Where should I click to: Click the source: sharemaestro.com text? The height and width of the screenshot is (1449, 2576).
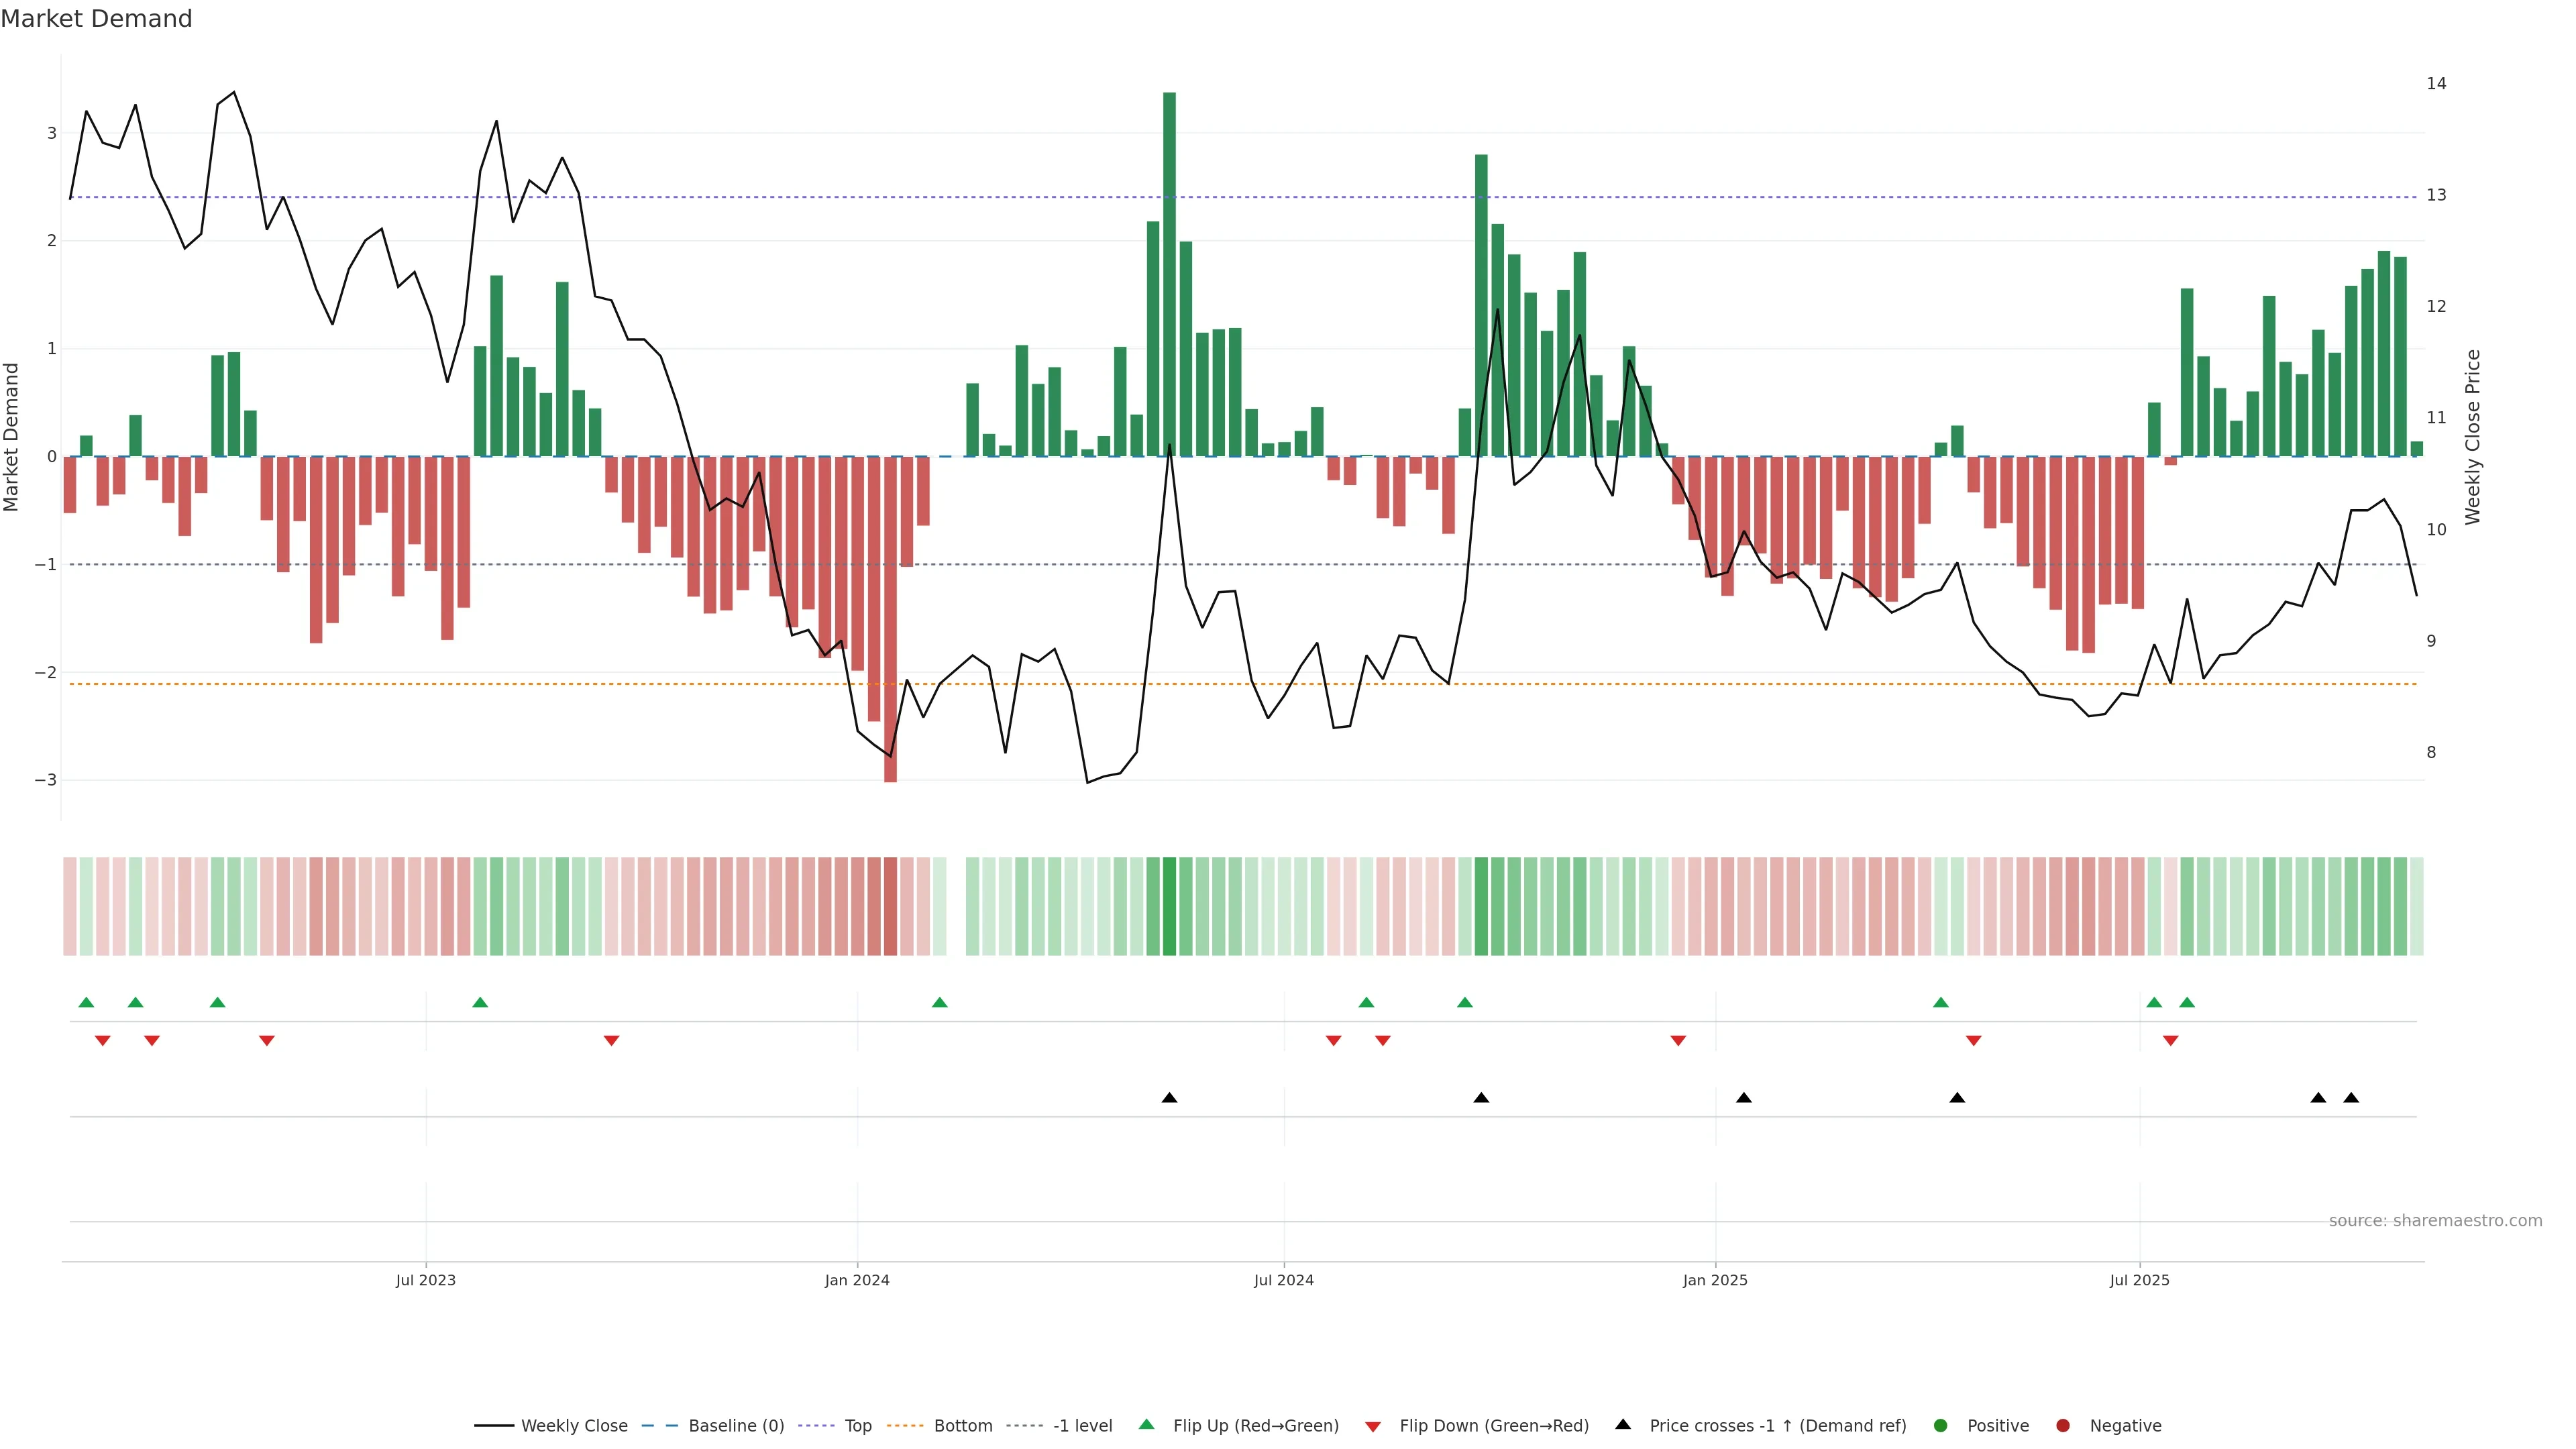click(x=2435, y=1221)
